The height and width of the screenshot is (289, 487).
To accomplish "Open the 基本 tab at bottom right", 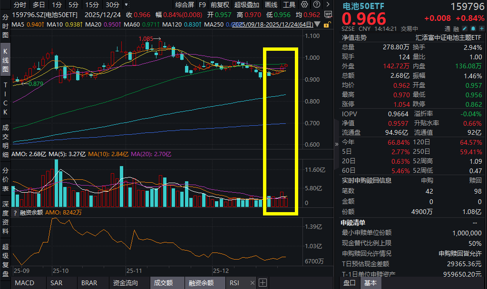I will click(x=371, y=283).
